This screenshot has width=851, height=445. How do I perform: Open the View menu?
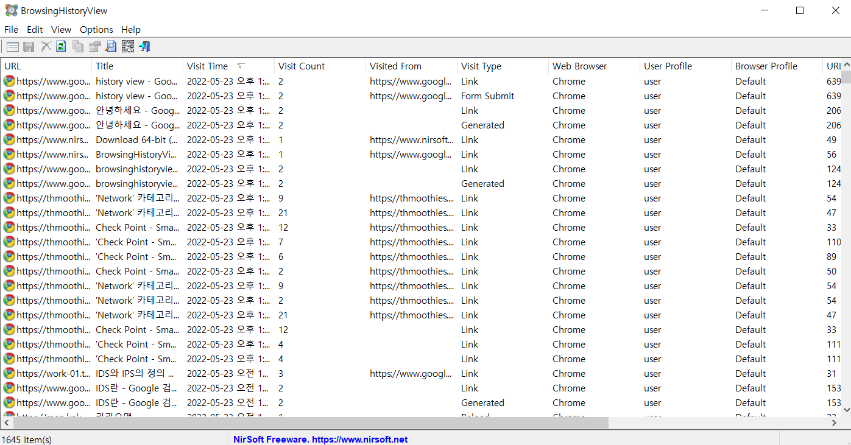click(61, 29)
